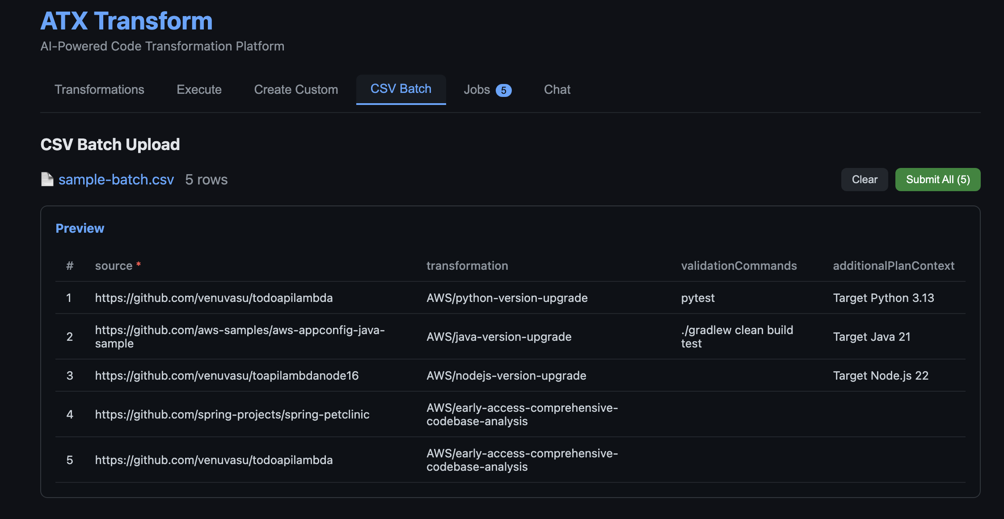
Task: Click the validationCommands column header
Action: click(x=739, y=266)
